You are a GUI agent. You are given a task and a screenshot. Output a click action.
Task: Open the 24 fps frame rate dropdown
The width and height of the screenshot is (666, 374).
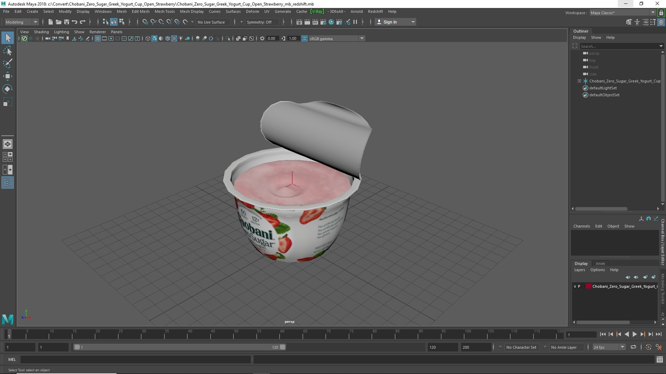click(609, 347)
